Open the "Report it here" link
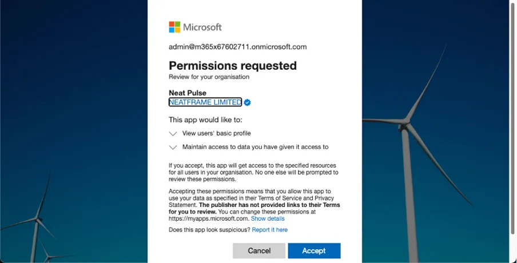Image resolution: width=517 pixels, height=263 pixels. click(x=269, y=230)
